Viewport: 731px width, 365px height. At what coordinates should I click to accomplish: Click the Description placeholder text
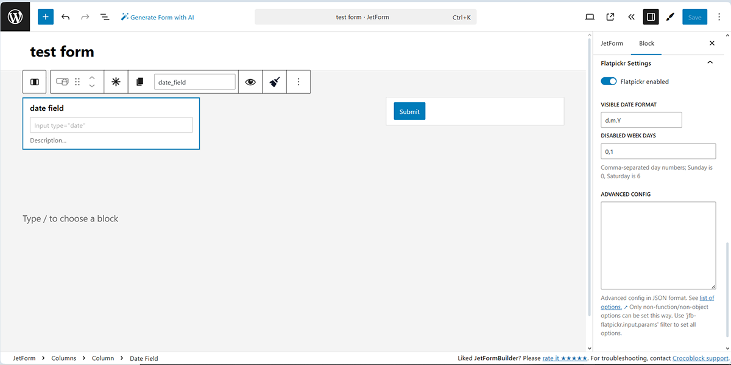pos(48,141)
